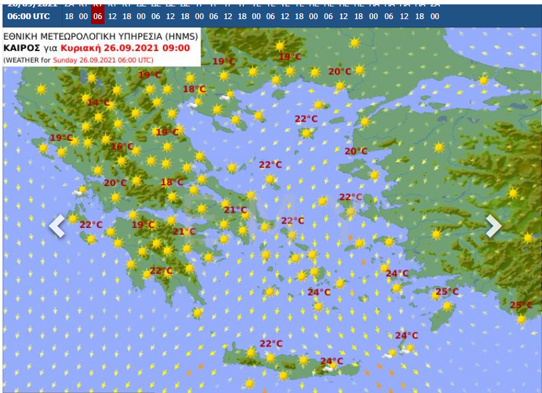The height and width of the screenshot is (393, 542).
Task: Click the sun icon south of Crete
Action: [249, 383]
